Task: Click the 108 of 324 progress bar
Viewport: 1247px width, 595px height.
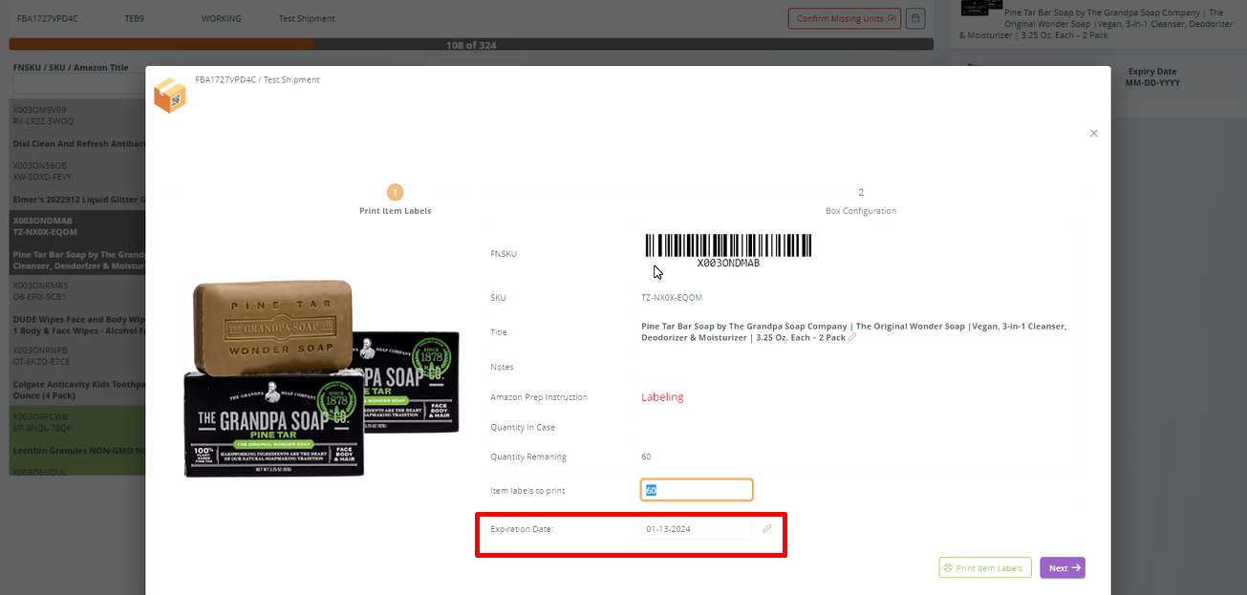Action: [x=470, y=45]
